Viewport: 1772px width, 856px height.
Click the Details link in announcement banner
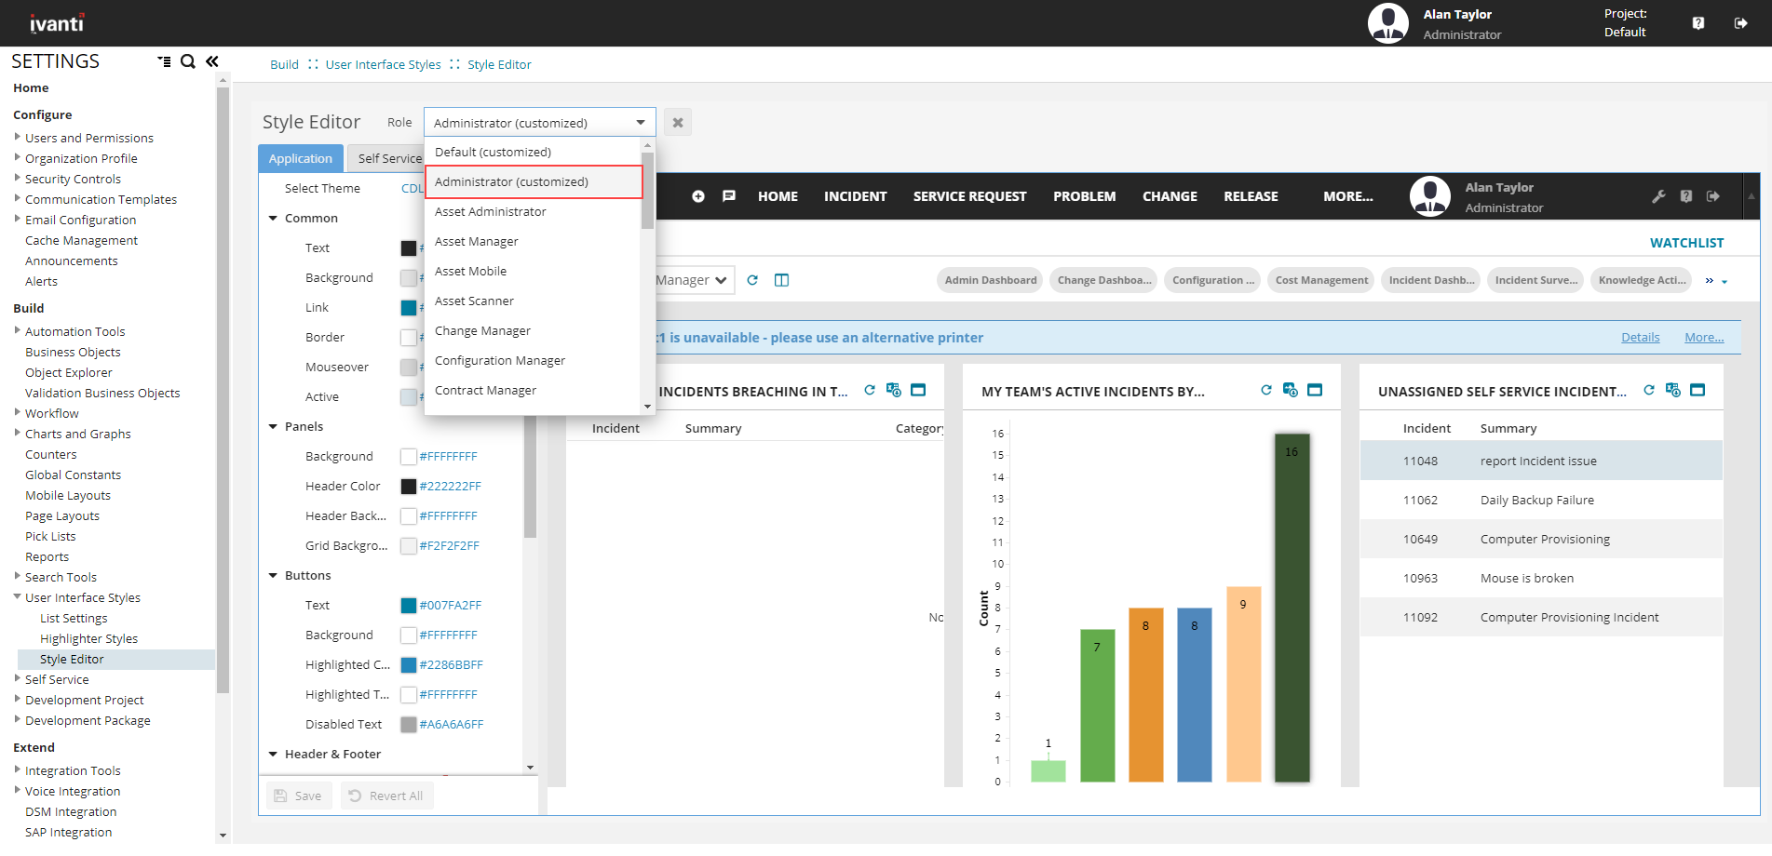[1640, 338]
